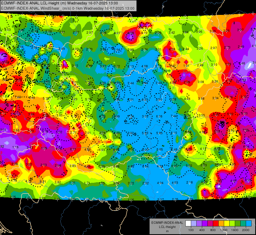Click legend scale value 2000
256x235 pixels.
[x=246, y=230]
